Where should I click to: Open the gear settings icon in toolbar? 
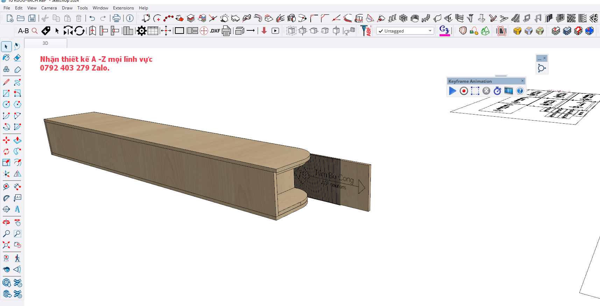click(141, 31)
